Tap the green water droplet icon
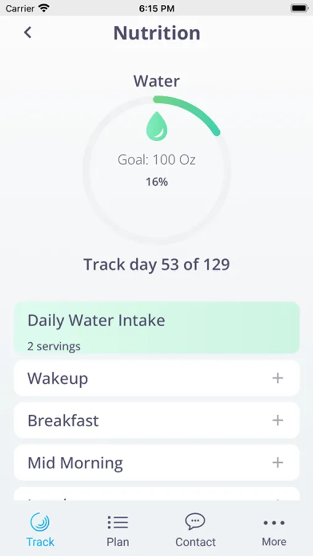The width and height of the screenshot is (313, 556). pyautogui.click(x=157, y=126)
